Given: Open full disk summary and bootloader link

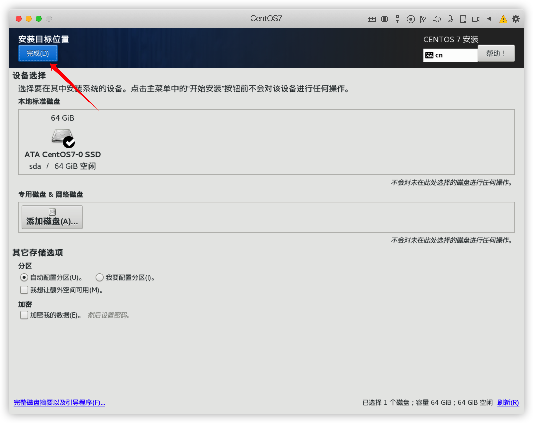Looking at the screenshot, I should coord(59,403).
